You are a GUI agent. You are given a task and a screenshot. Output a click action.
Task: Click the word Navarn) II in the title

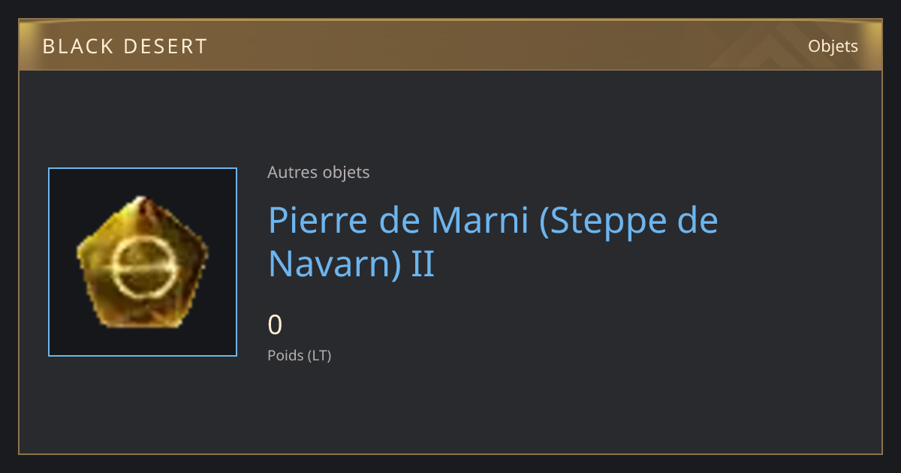351,264
